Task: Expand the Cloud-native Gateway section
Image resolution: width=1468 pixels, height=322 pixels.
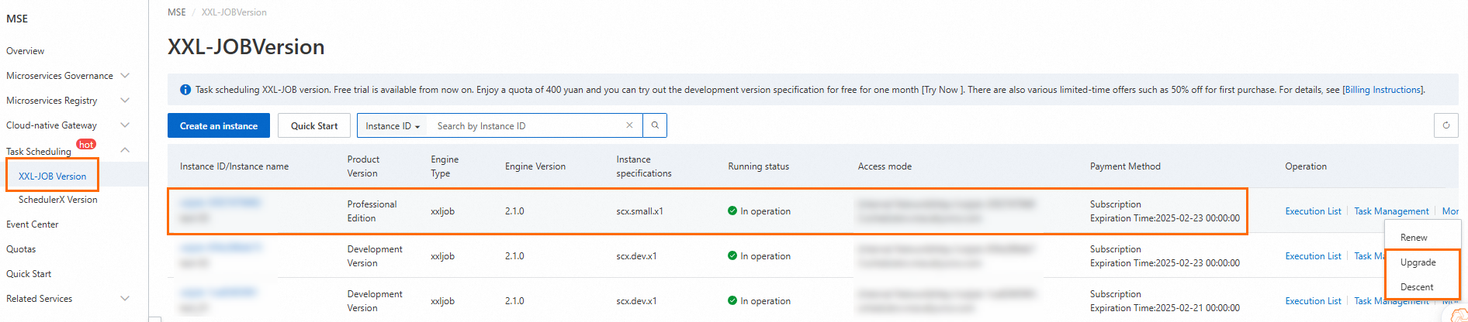Action: click(x=125, y=125)
